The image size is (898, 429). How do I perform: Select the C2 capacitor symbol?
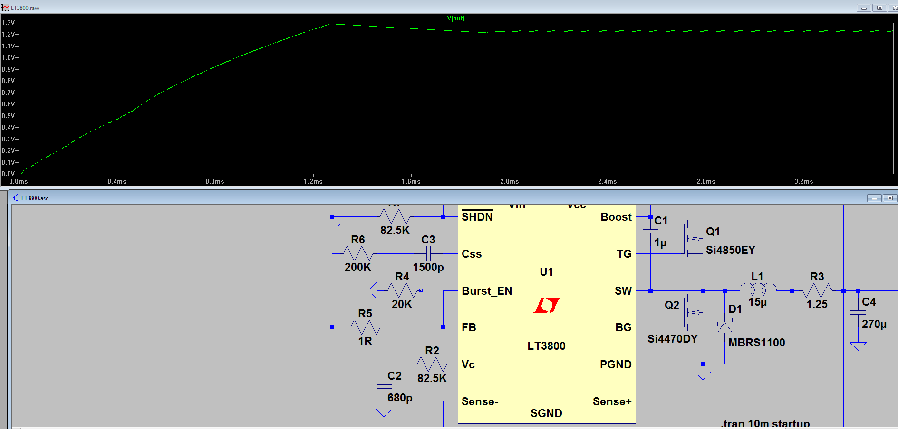click(384, 387)
